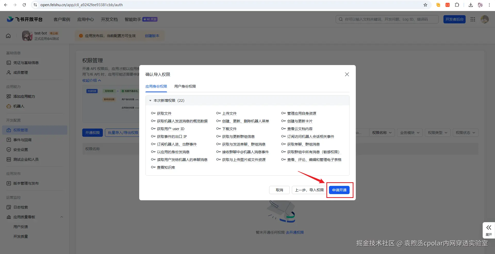Click the test-bot app avatar
This screenshot has height=254, width=495.
point(27,36)
